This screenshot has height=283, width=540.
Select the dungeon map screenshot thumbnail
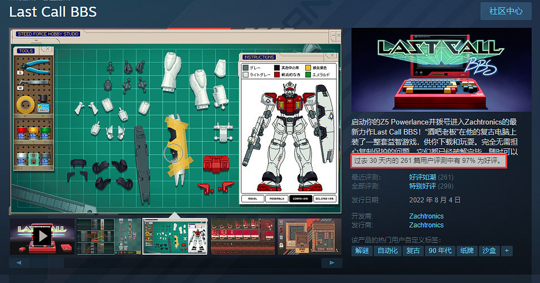[310, 236]
